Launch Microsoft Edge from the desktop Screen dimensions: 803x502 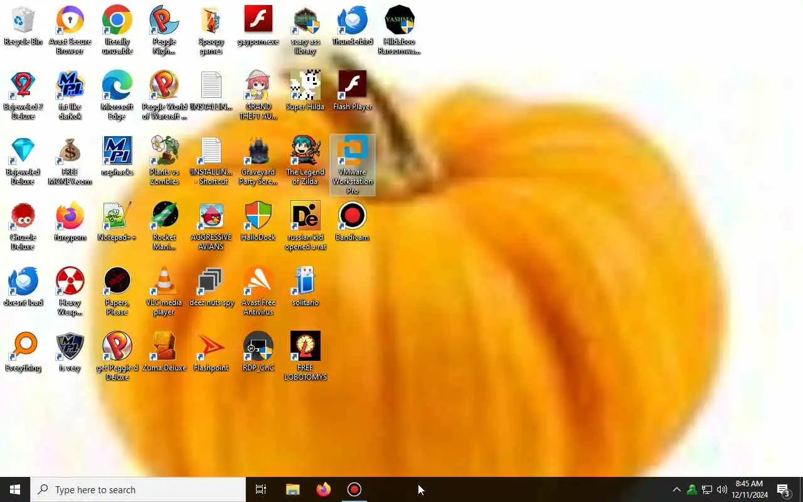[x=117, y=95]
